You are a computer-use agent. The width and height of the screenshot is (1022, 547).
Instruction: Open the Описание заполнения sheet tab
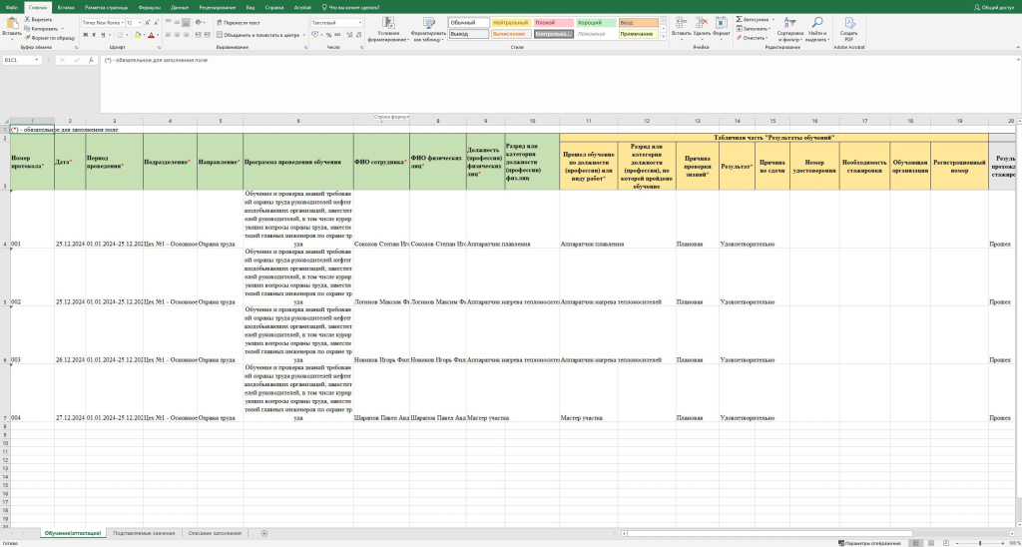215,533
